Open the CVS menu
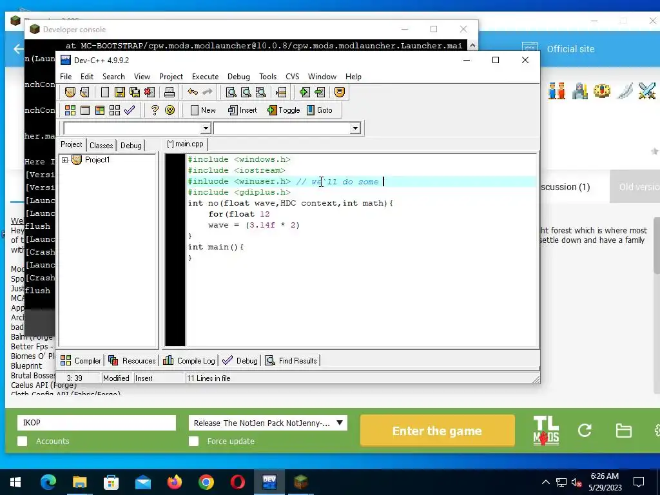 (x=292, y=77)
